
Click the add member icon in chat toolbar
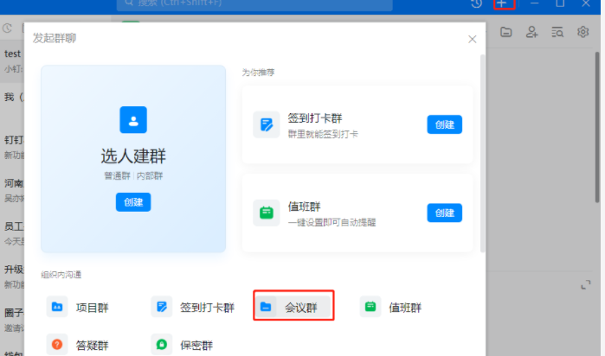[531, 32]
